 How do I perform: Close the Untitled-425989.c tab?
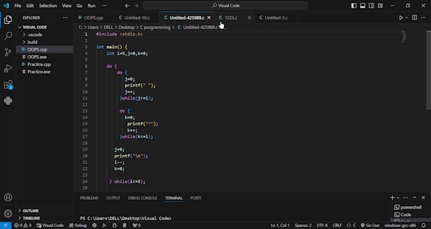pyautogui.click(x=209, y=18)
